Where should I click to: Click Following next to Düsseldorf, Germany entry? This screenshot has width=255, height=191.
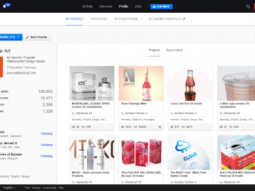coord(46,133)
